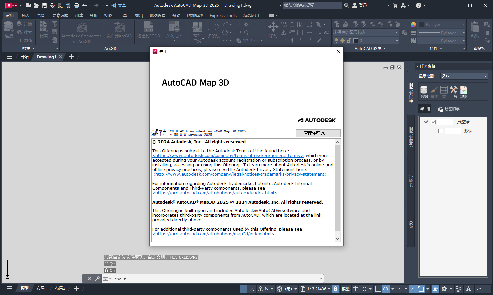Check the 默认 layer checkbox
Viewport: 493px width, 295px height.
coord(441,131)
